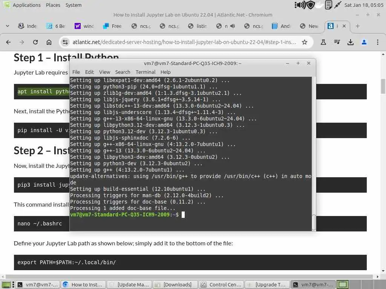This screenshot has width=386, height=289.
Task: Open terminal Help menu
Action: click(x=165, y=72)
